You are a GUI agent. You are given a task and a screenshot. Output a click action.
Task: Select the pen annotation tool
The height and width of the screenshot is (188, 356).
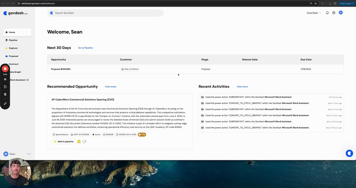[5, 104]
